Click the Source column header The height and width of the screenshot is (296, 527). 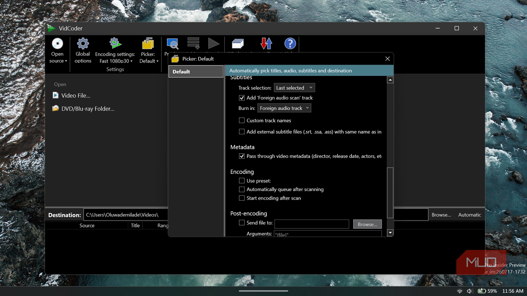(x=87, y=226)
